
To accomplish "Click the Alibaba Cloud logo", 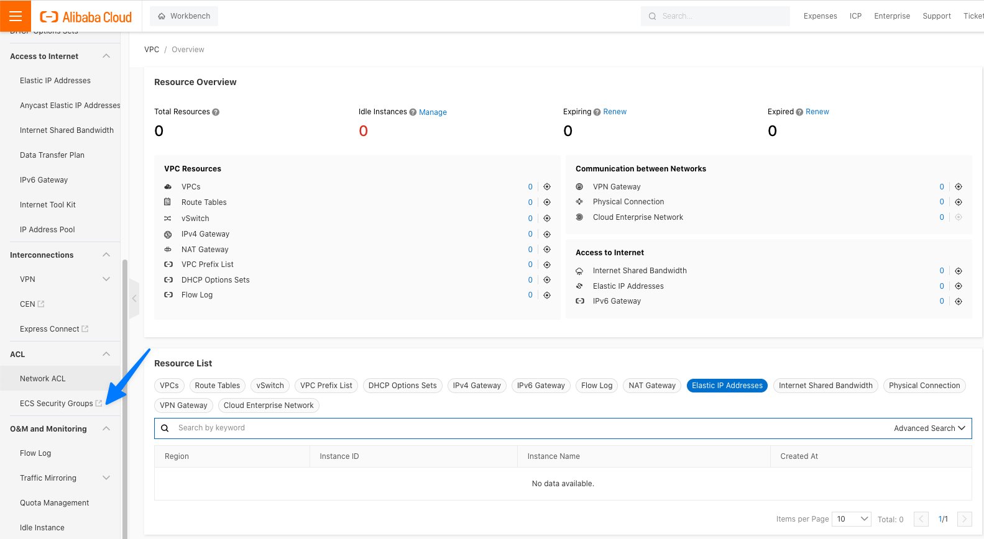I will 86,17.
